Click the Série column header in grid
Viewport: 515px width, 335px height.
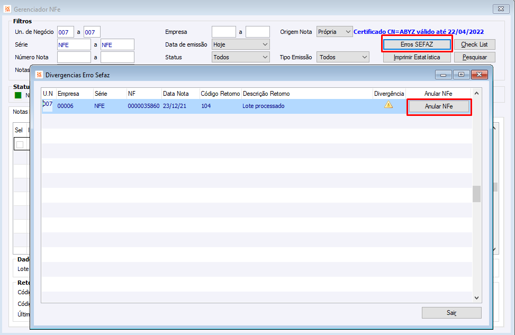click(x=110, y=94)
